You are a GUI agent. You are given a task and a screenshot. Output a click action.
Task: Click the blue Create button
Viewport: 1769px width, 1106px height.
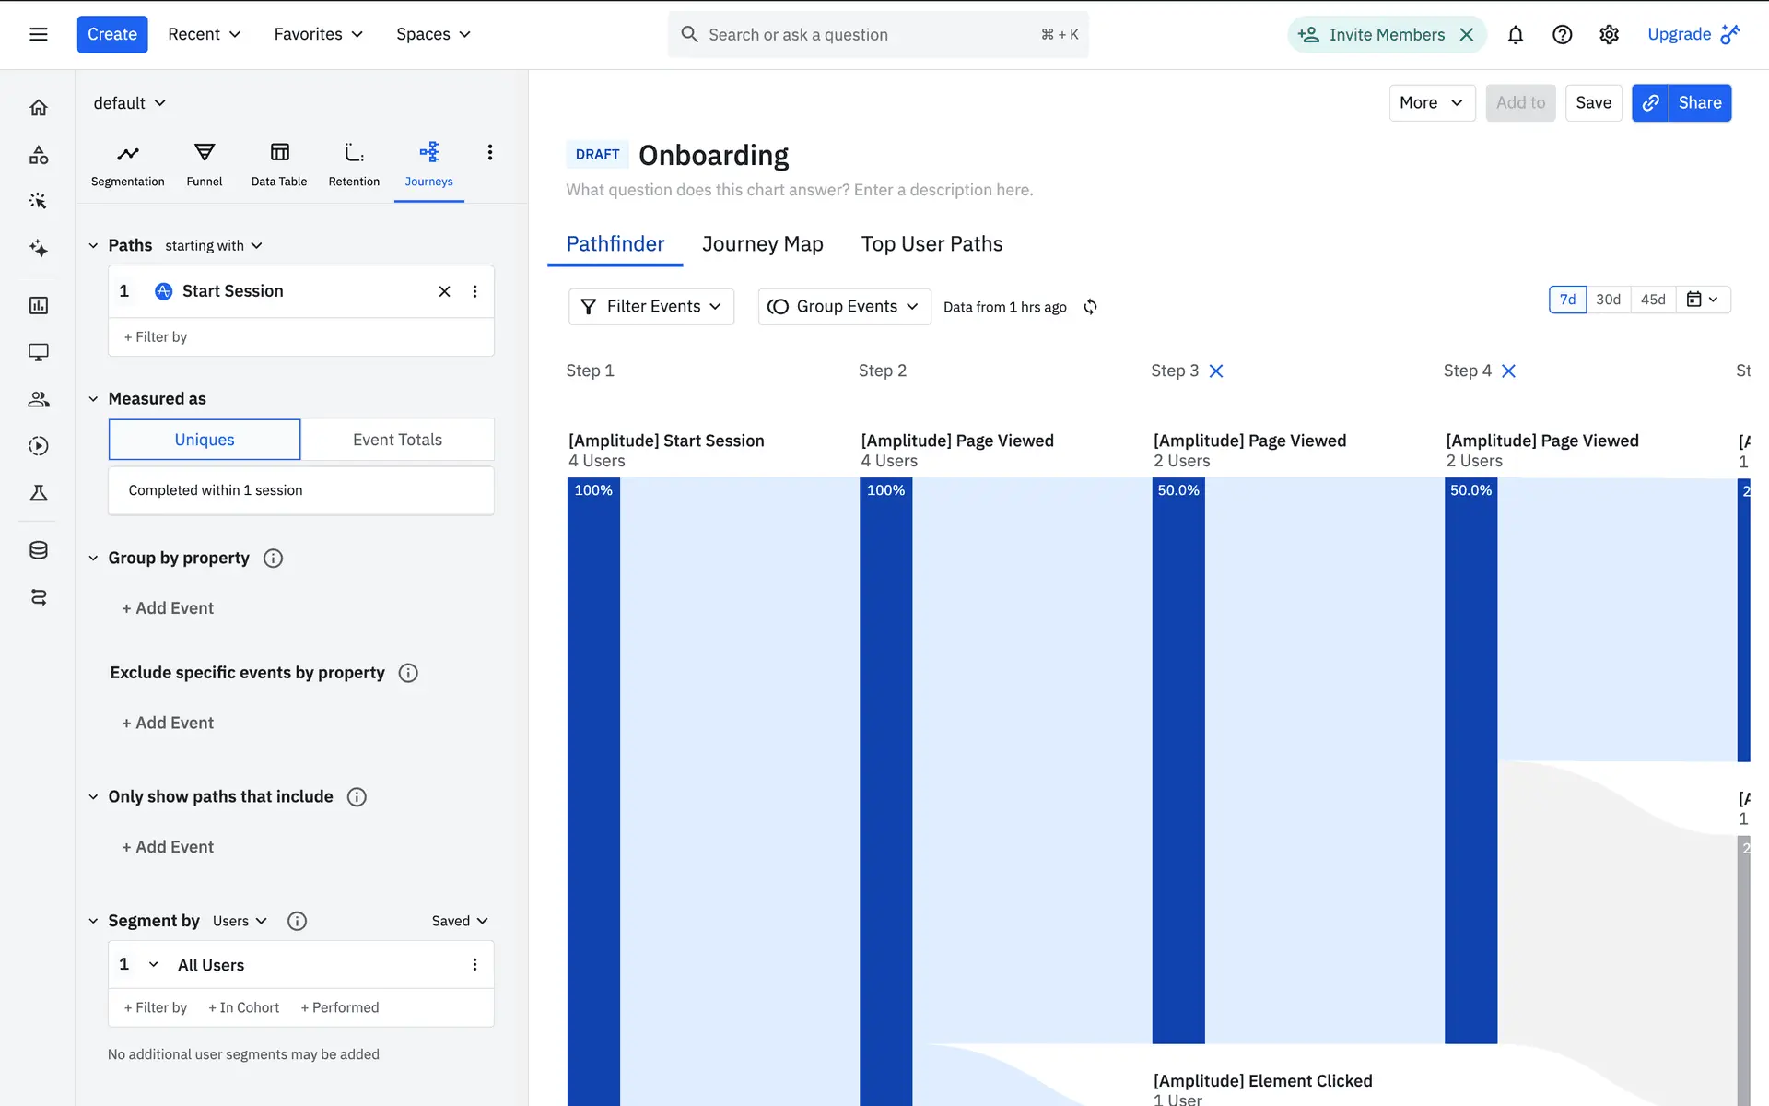tap(111, 34)
